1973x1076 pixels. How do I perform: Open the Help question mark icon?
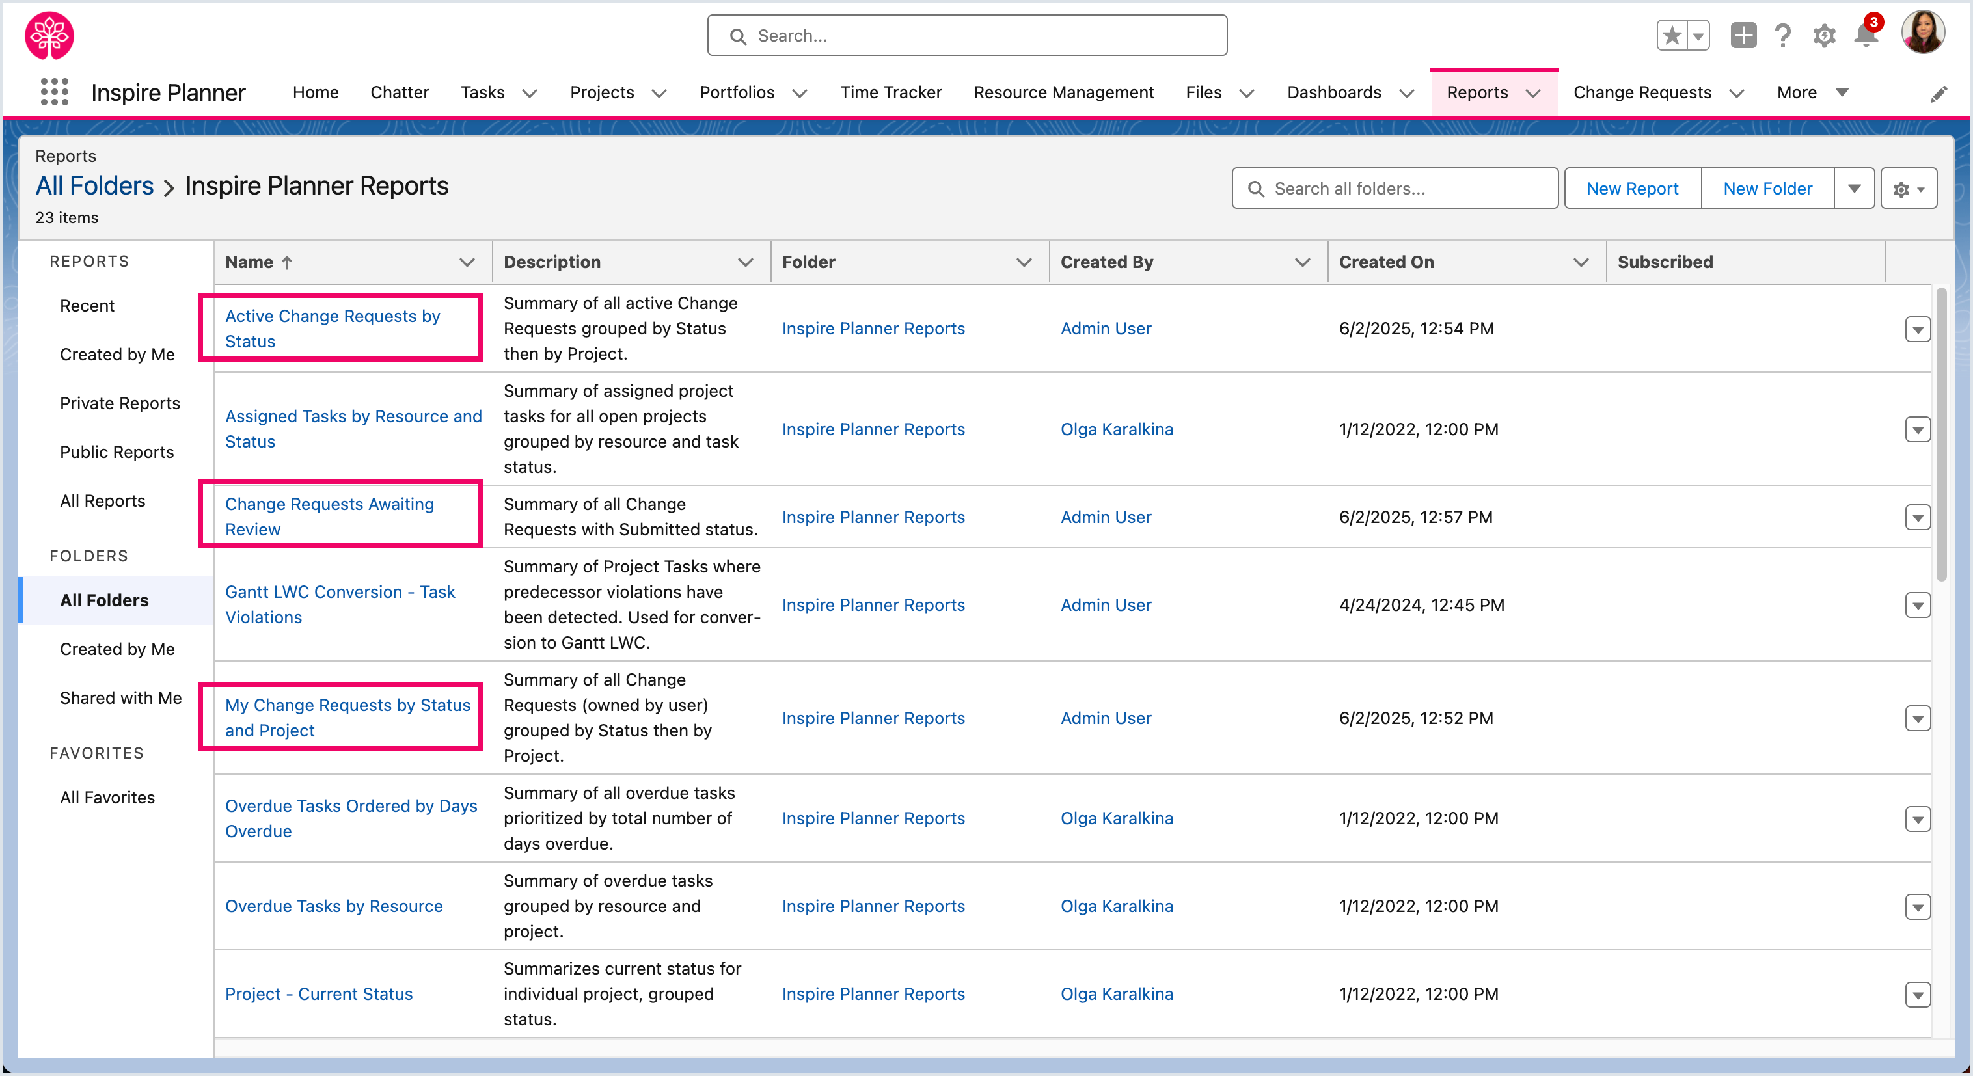[1783, 35]
